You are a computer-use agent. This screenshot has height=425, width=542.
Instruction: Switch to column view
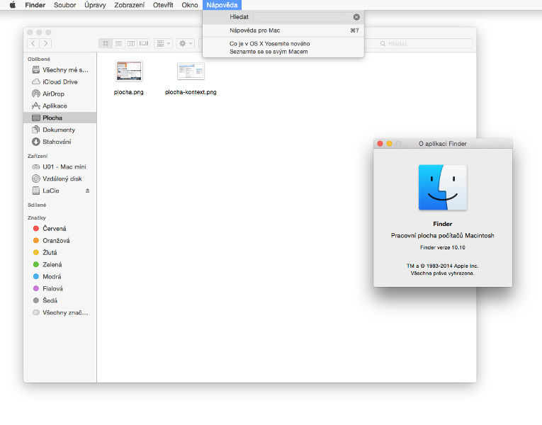click(131, 43)
